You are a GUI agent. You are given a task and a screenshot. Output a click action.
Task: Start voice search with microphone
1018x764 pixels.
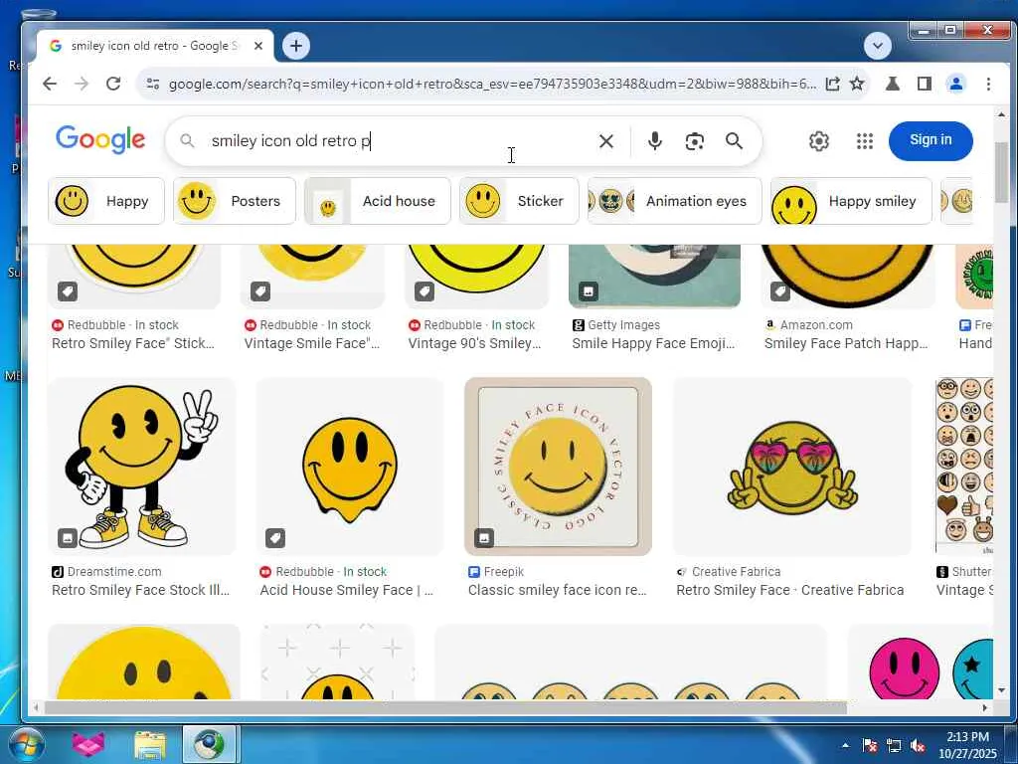(655, 141)
